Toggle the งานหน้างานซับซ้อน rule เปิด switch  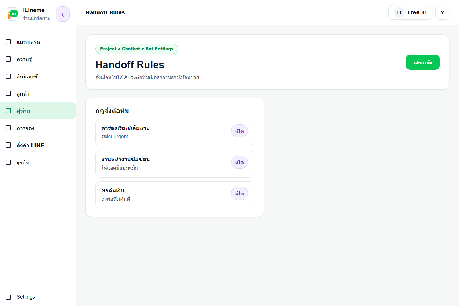(239, 162)
